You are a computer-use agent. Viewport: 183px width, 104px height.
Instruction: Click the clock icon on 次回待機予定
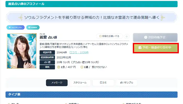[x=146, y=37]
